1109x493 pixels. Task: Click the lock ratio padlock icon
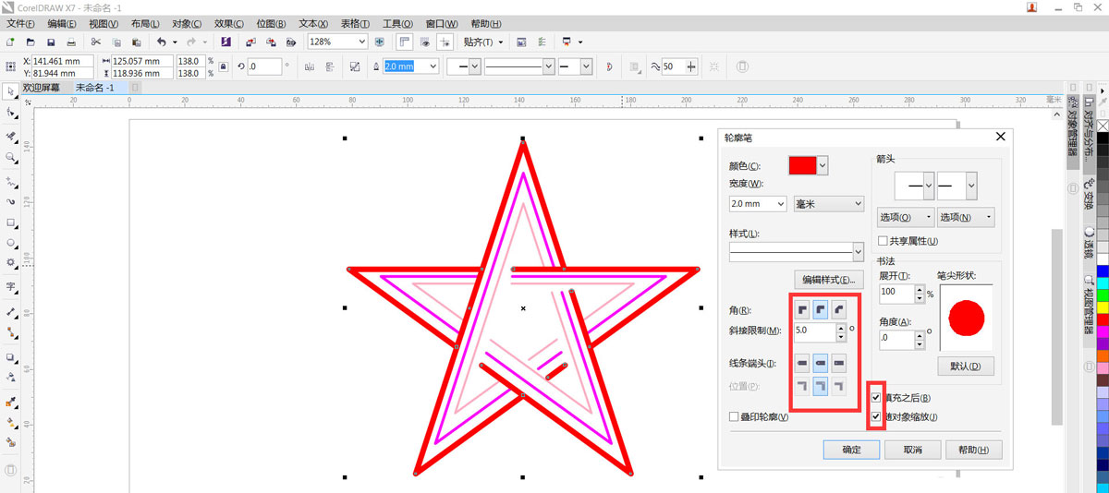tap(223, 66)
